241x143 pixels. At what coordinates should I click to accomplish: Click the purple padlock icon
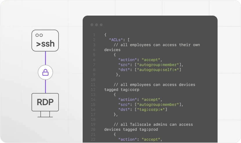point(45,73)
